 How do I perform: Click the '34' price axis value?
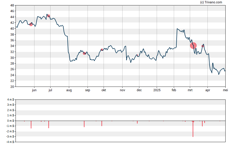click(12, 46)
